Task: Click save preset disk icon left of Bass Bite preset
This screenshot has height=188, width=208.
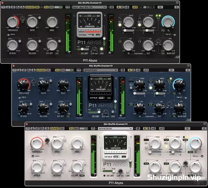Action: pos(67,7)
